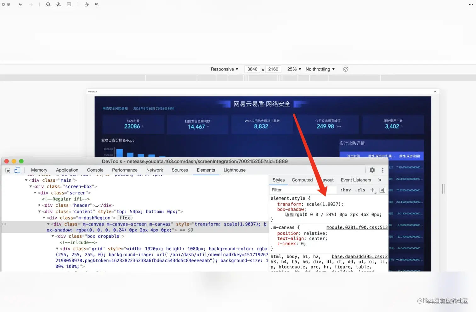Collapse the div class box dropable node
The height and width of the screenshot is (312, 476).
pyautogui.click(x=53, y=236)
